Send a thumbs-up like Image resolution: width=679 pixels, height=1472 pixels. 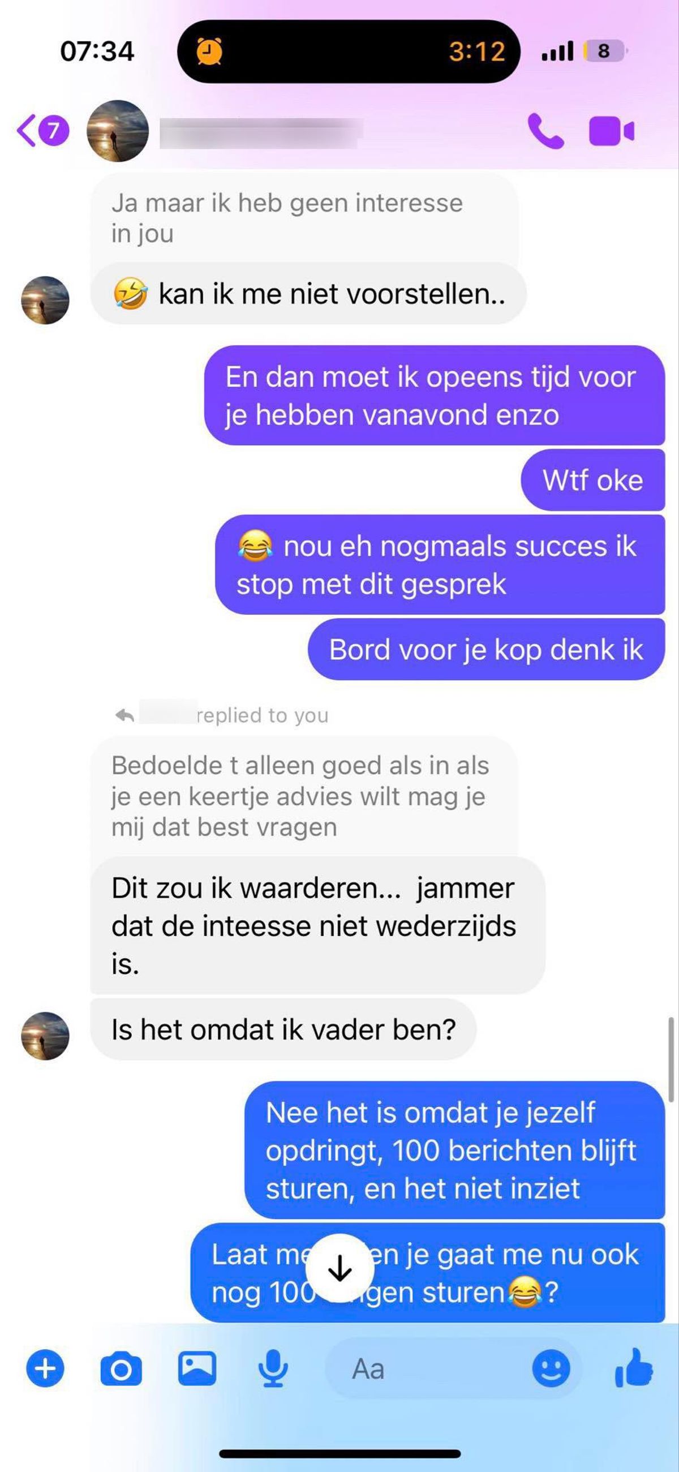pyautogui.click(x=634, y=1367)
